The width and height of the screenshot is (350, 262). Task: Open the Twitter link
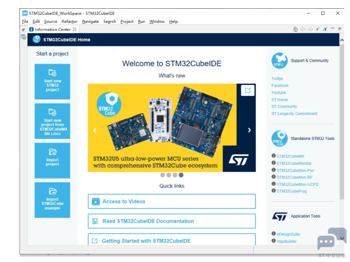click(x=277, y=79)
